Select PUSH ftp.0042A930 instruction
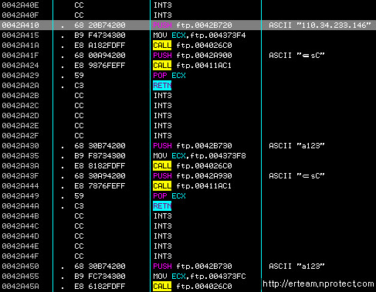Viewport: 376px width, 292px height. 192,176
